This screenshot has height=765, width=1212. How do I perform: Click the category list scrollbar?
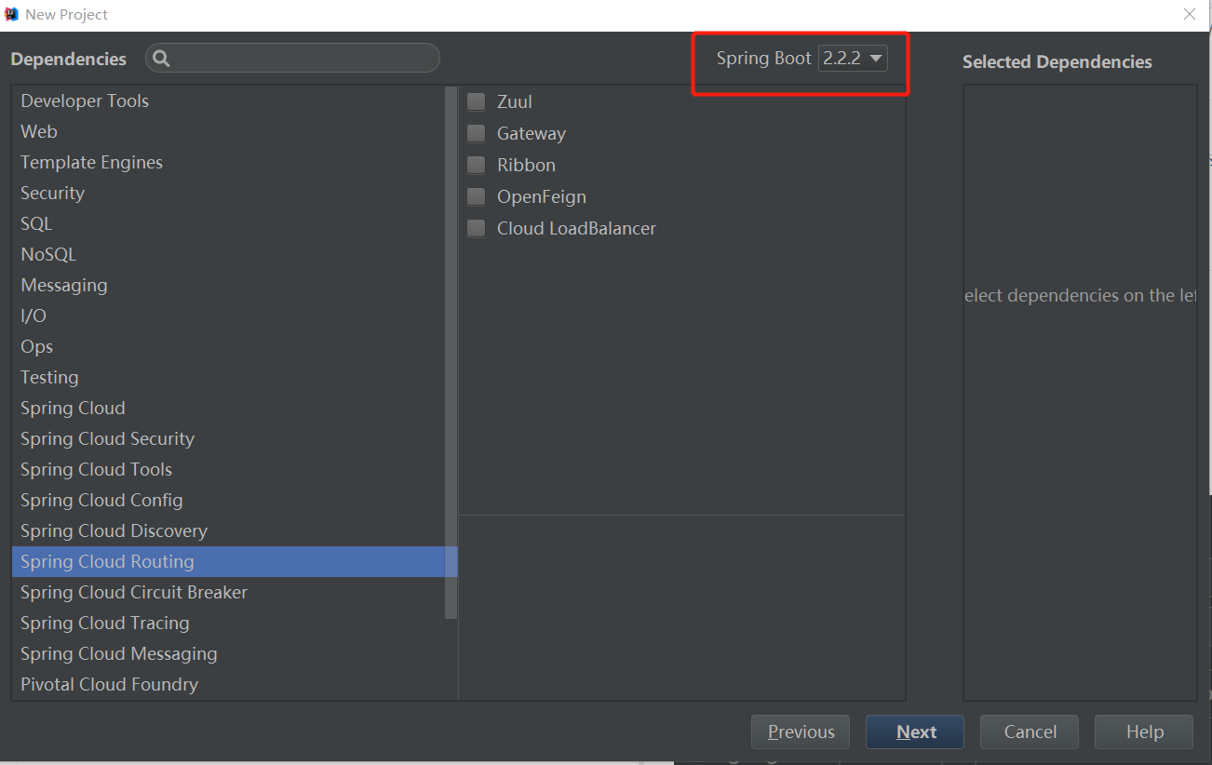click(451, 353)
